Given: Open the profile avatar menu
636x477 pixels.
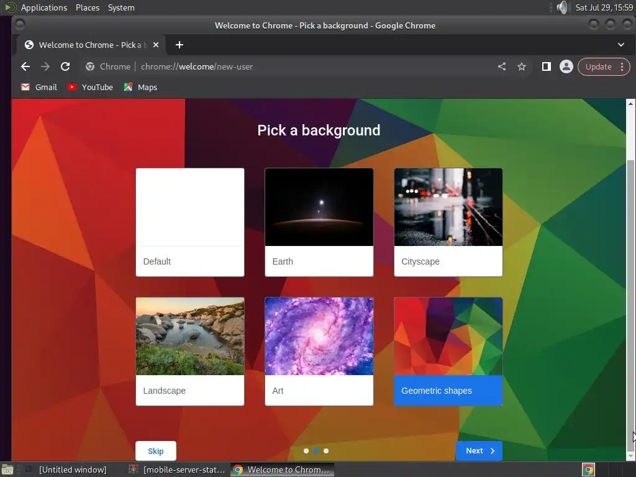Looking at the screenshot, I should [x=566, y=66].
